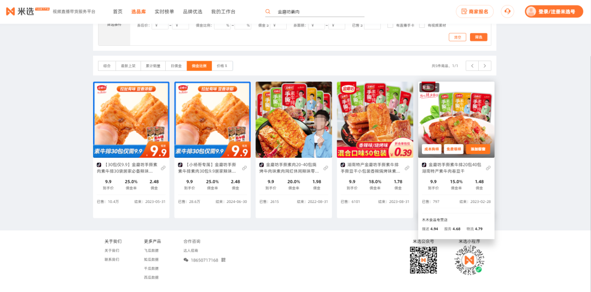Open the customer service headset icon

[507, 11]
